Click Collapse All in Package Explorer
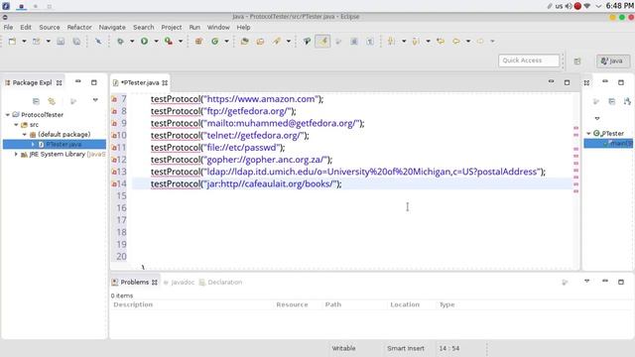 [36, 101]
